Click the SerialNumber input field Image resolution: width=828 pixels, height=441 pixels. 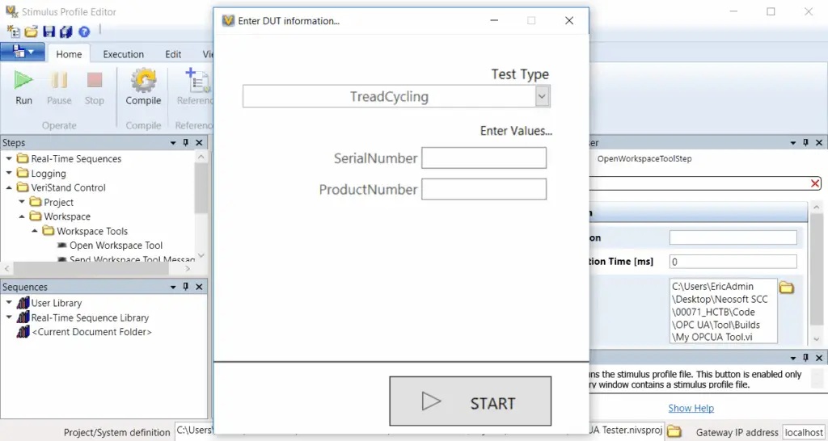484,158
